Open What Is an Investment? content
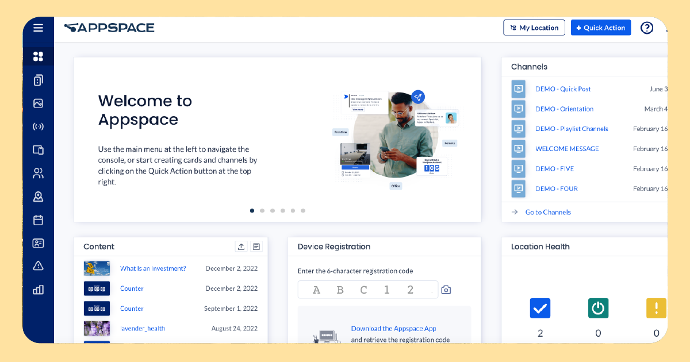The image size is (690, 362). (x=153, y=268)
